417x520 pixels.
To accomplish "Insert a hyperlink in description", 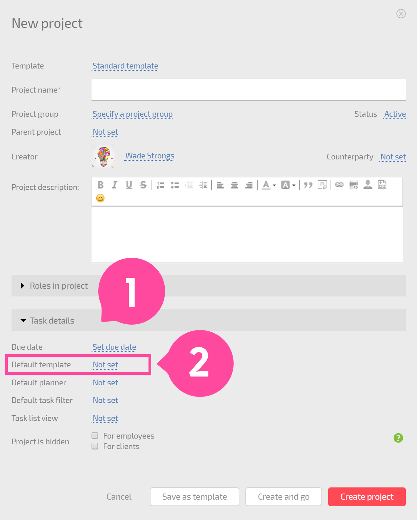I will 339,185.
